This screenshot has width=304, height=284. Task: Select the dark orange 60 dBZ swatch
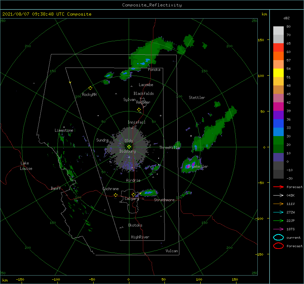pyautogui.click(x=278, y=56)
